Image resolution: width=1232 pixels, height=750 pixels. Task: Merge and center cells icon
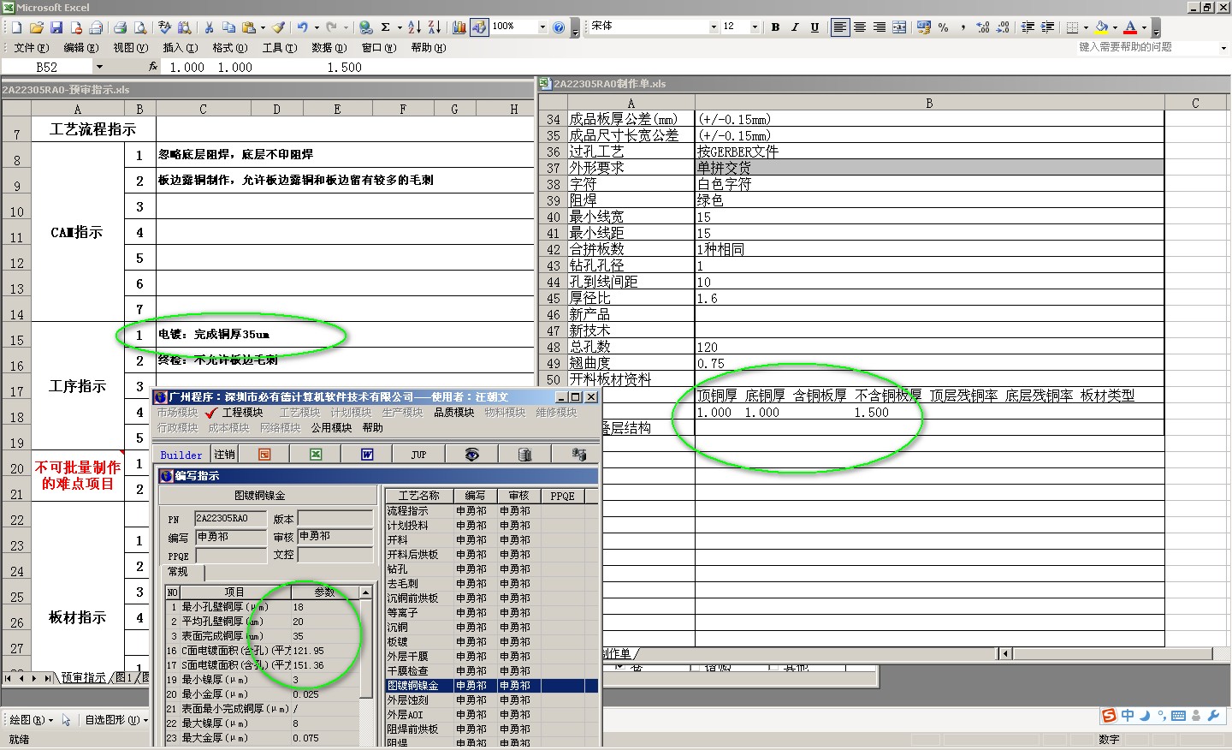[x=899, y=27]
